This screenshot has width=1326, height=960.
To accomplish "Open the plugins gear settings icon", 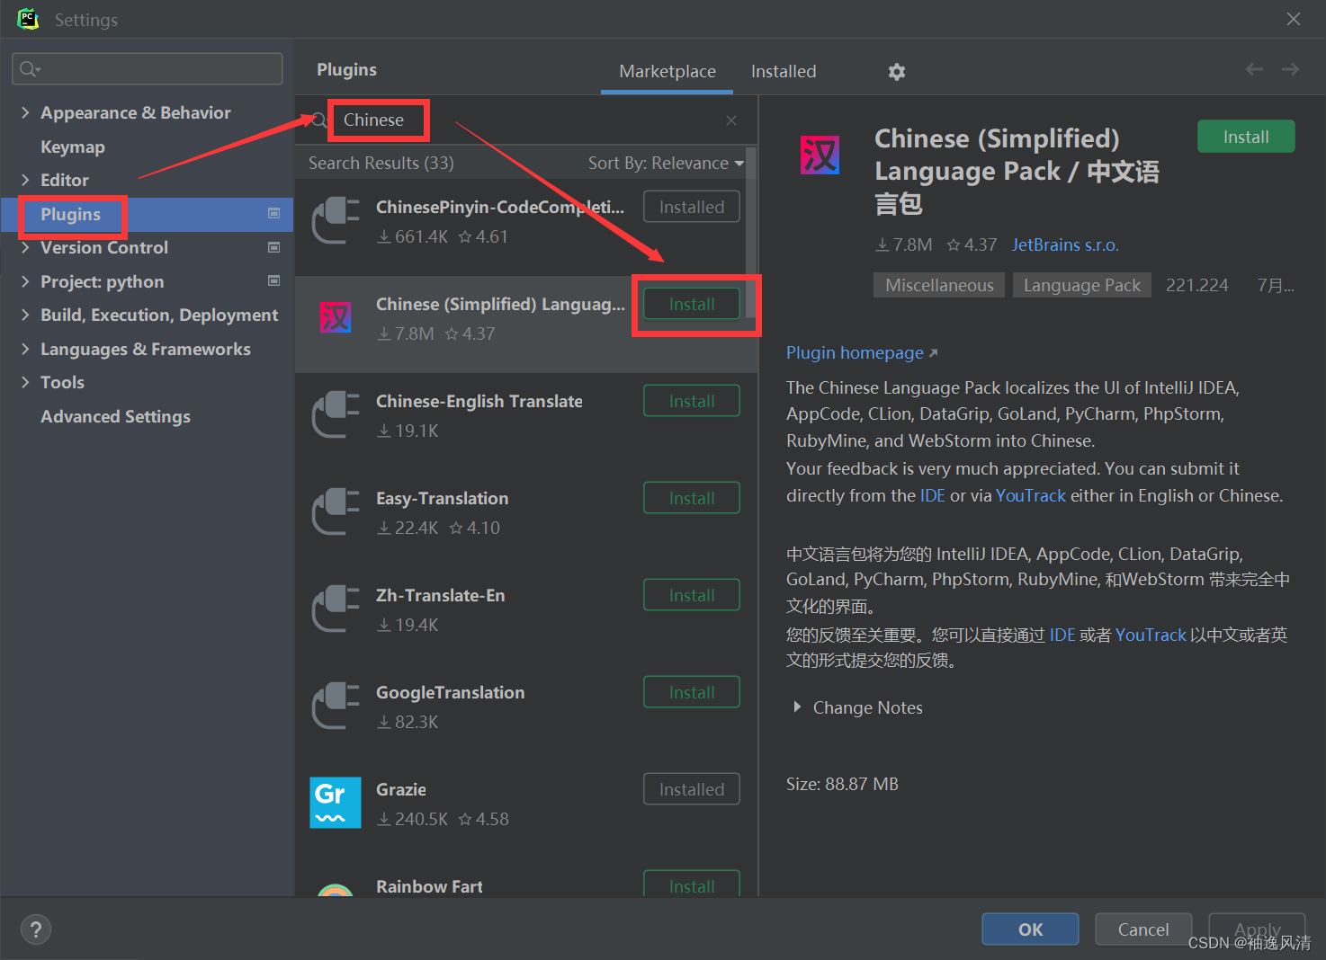I will coord(897,72).
